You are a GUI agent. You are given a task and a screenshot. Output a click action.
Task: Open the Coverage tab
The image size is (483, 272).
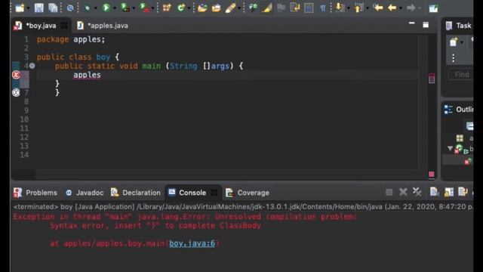pos(248,193)
